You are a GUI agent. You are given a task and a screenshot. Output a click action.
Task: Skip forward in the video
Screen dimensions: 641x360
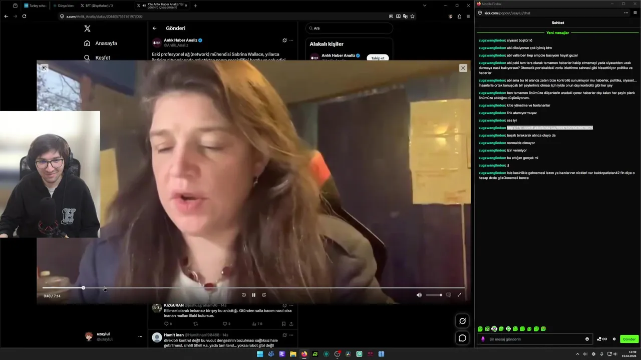click(264, 295)
